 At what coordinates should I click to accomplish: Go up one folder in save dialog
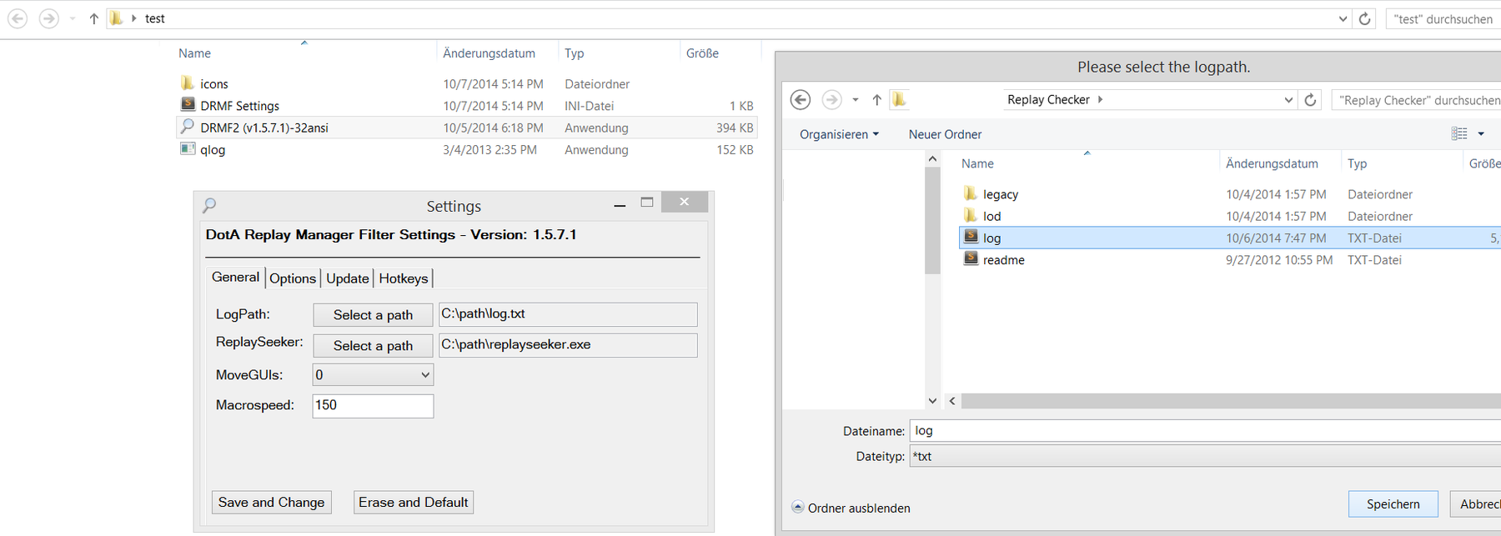(x=876, y=100)
